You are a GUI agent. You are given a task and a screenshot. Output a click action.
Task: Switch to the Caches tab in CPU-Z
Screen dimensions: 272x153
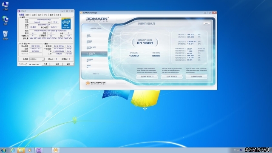(28, 15)
